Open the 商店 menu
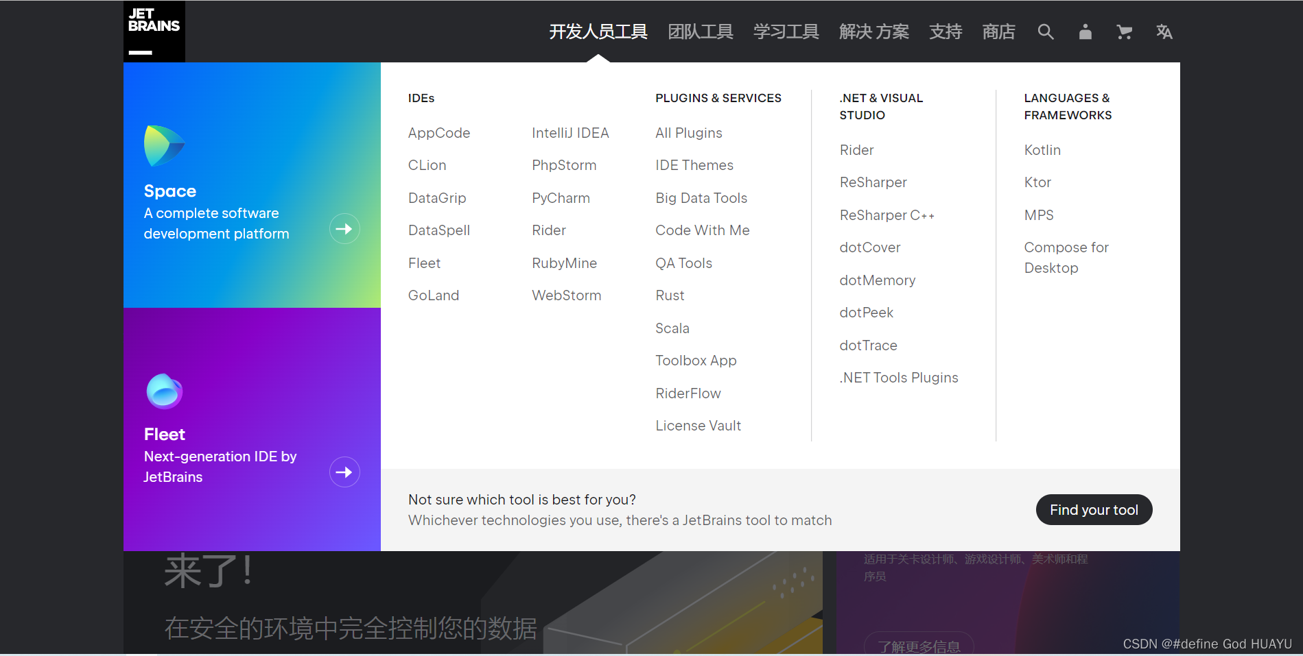 point(998,32)
